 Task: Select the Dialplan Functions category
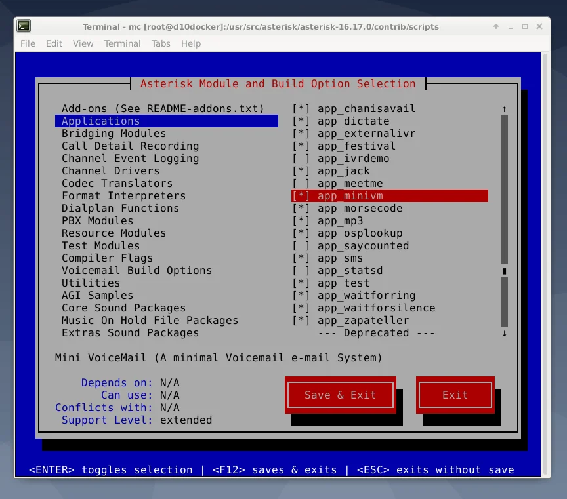click(x=120, y=209)
